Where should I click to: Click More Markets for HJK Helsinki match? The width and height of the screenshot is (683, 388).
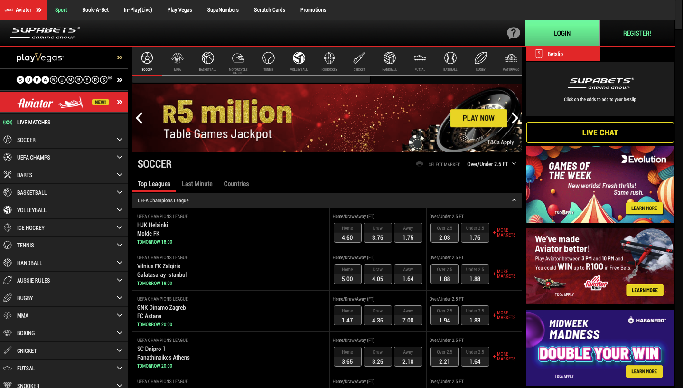pyautogui.click(x=505, y=233)
